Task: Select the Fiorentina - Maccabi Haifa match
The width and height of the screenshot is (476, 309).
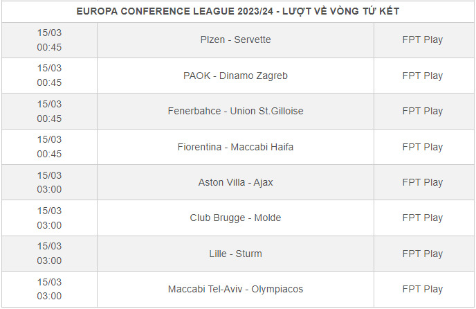Action: point(235,147)
